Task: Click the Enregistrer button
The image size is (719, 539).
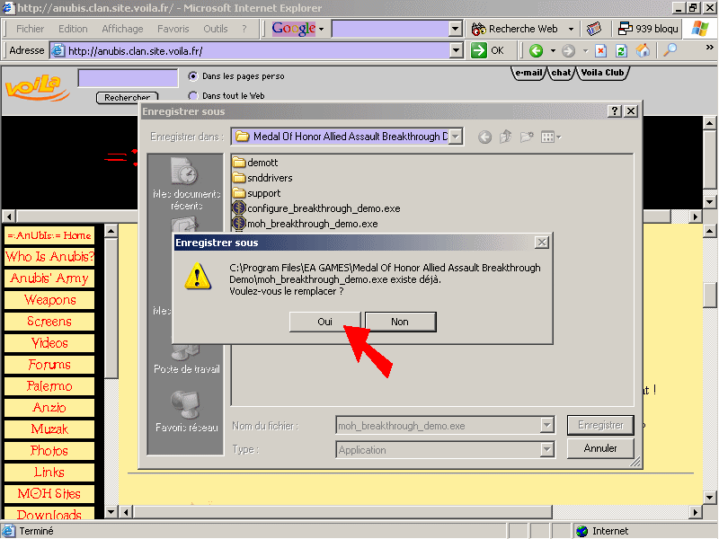Action: tap(600, 425)
